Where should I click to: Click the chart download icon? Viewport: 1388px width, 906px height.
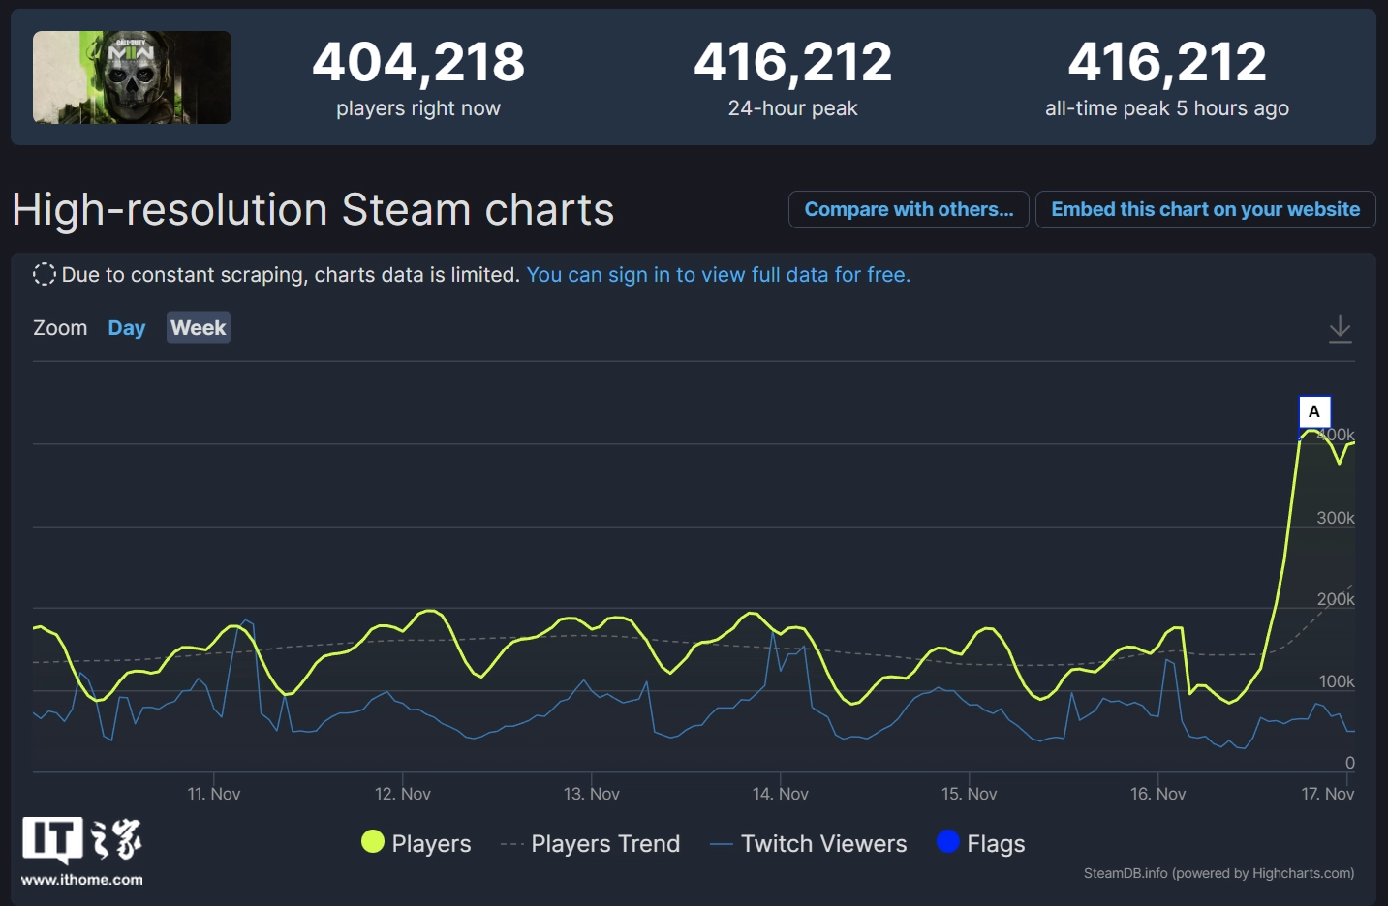1341,328
